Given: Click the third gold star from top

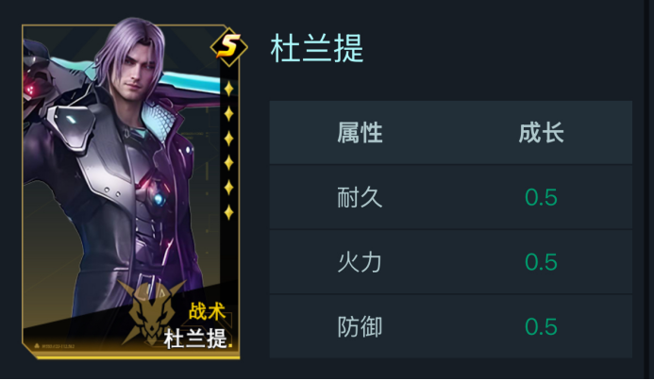Looking at the screenshot, I should pyautogui.click(x=228, y=139).
